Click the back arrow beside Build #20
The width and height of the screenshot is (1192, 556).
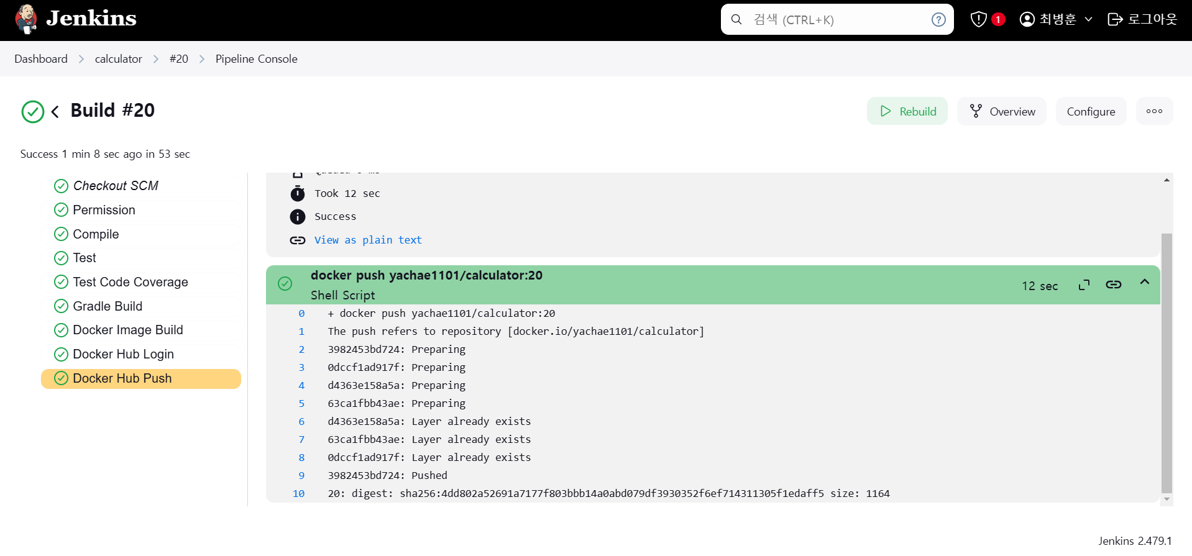(55, 112)
